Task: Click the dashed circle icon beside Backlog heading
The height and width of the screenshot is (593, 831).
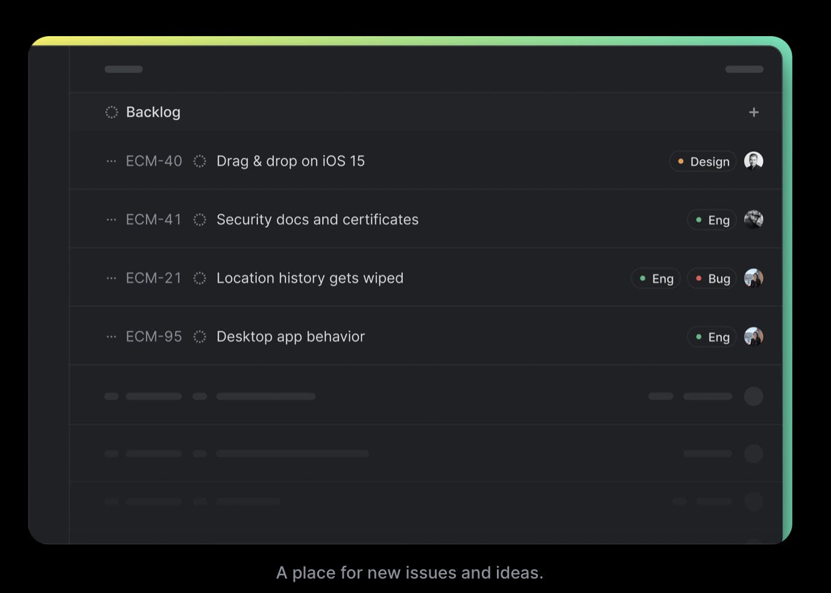Action: pyautogui.click(x=112, y=112)
